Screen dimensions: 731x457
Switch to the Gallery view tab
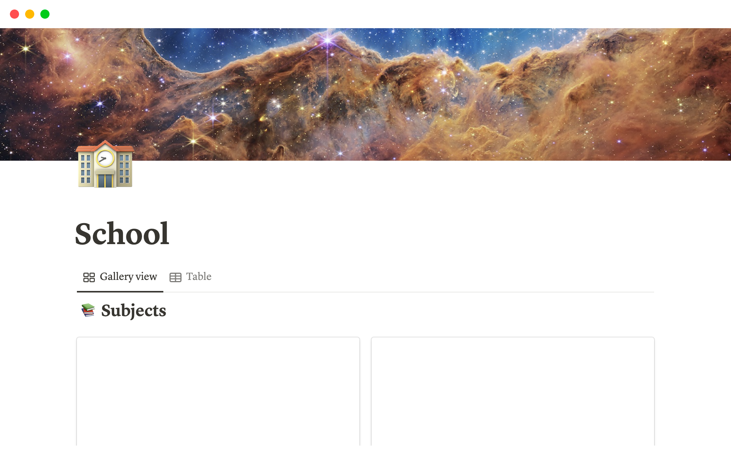120,277
